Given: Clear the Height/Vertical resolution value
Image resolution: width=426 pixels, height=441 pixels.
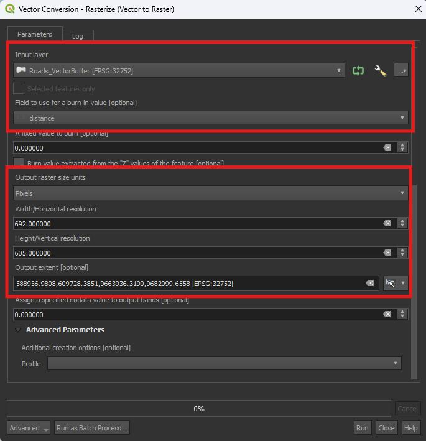Looking at the screenshot, I should tap(387, 253).
